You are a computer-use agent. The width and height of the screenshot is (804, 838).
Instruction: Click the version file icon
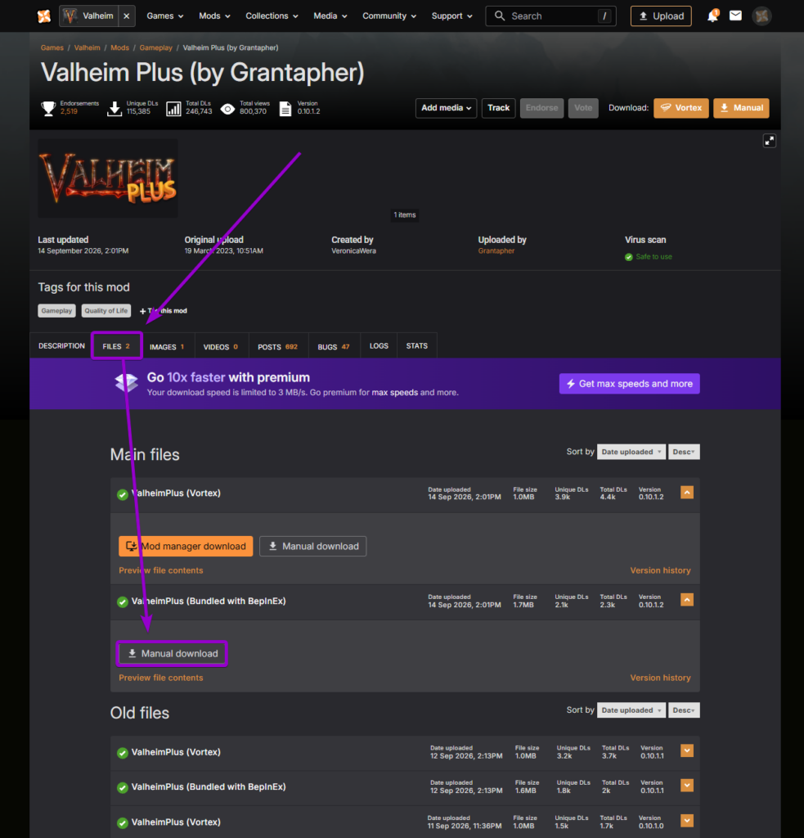285,109
